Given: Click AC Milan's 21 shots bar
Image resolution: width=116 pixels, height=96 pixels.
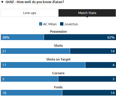Looking at the screenshot, I should (x=35, y=51).
